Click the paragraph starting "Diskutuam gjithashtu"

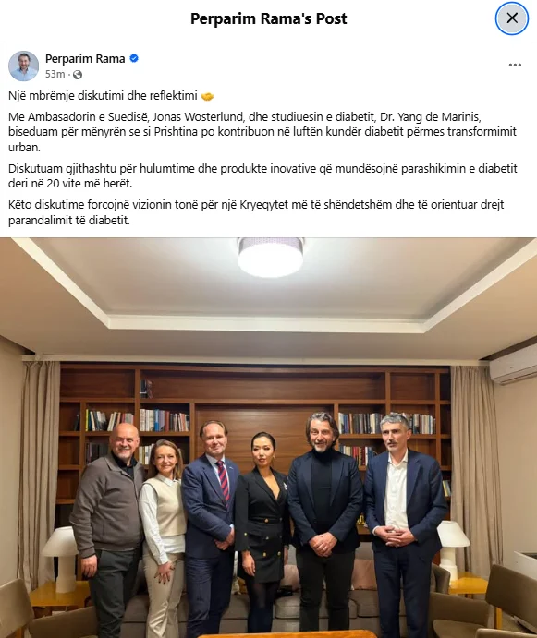tap(262, 175)
